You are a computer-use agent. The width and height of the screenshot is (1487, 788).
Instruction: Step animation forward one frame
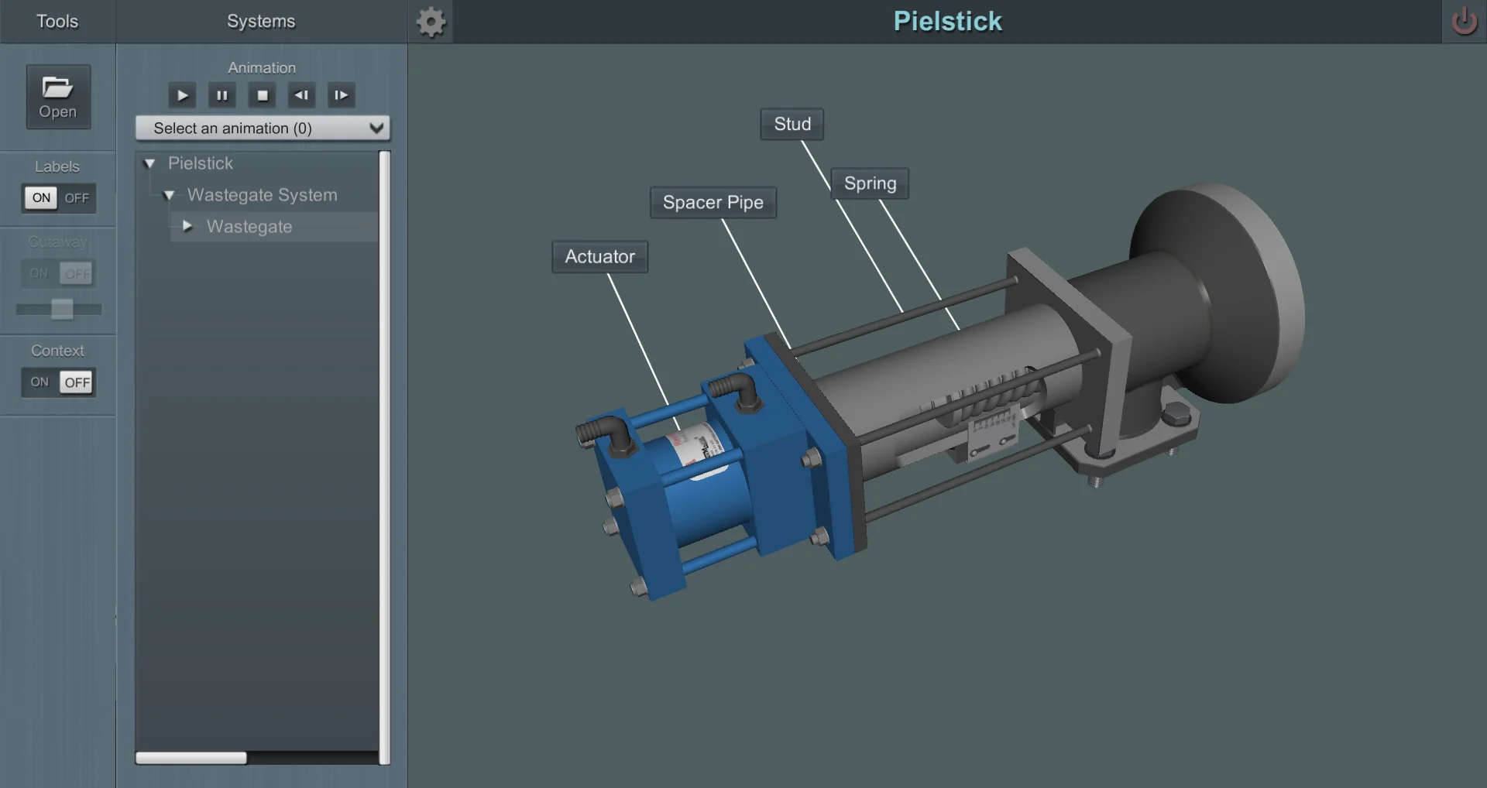(x=342, y=95)
